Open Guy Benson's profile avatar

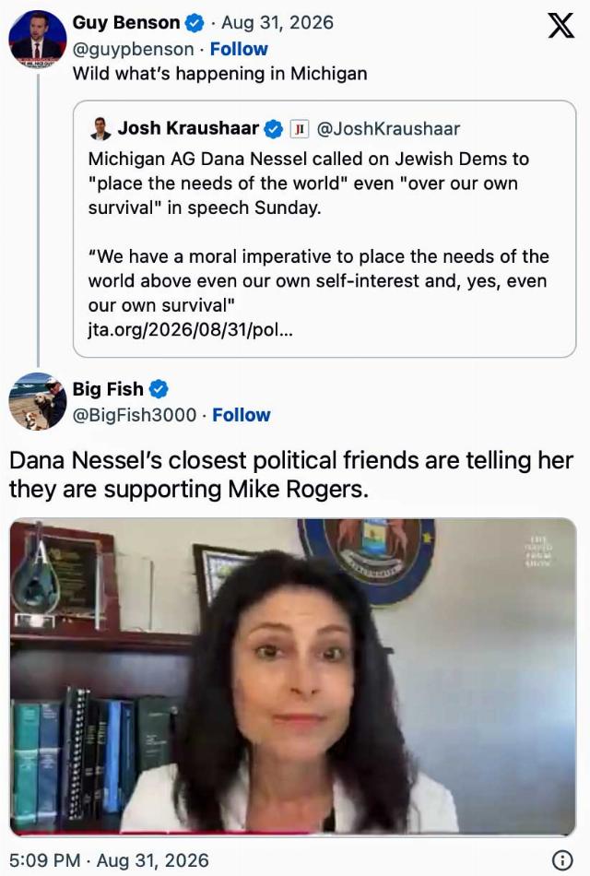click(38, 39)
